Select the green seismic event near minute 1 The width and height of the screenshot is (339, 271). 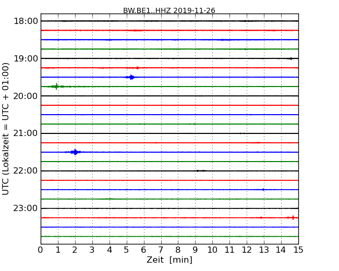[x=57, y=87]
